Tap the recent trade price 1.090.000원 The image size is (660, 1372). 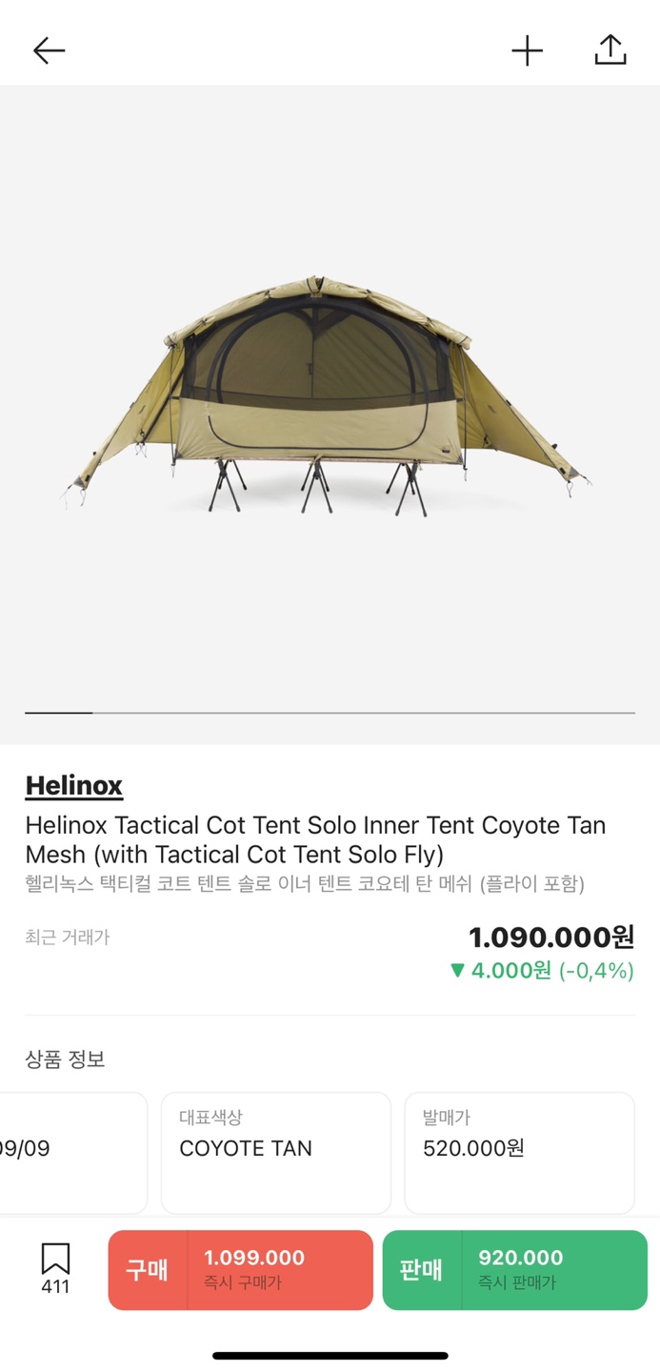pos(552,938)
